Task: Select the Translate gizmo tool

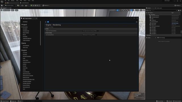Action: click(118, 10)
